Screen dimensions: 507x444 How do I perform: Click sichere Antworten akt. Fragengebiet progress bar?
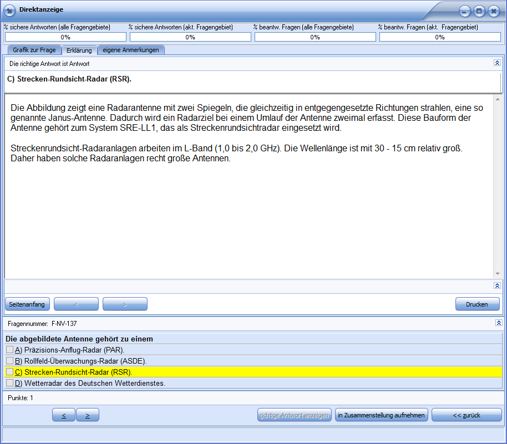coord(190,37)
